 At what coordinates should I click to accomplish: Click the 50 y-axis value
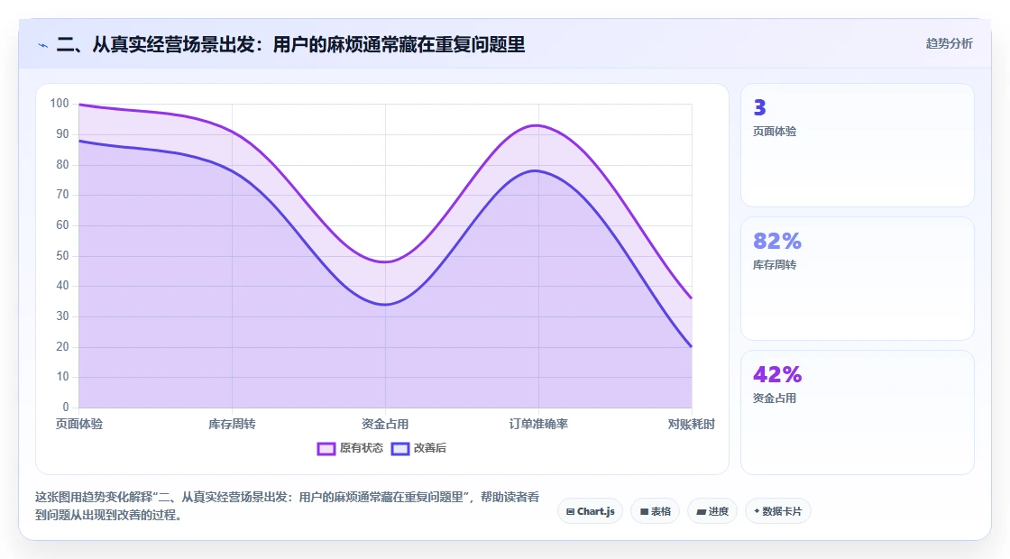point(62,256)
